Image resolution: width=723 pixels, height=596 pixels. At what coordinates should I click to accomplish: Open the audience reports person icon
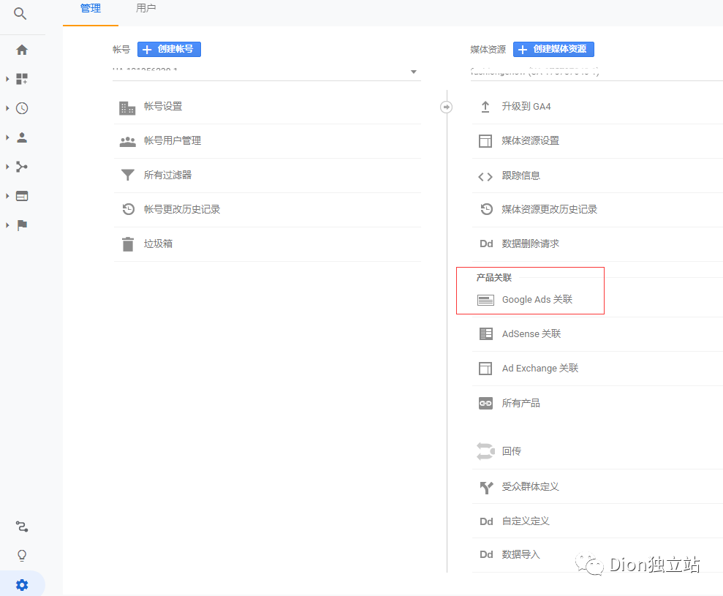pos(22,137)
